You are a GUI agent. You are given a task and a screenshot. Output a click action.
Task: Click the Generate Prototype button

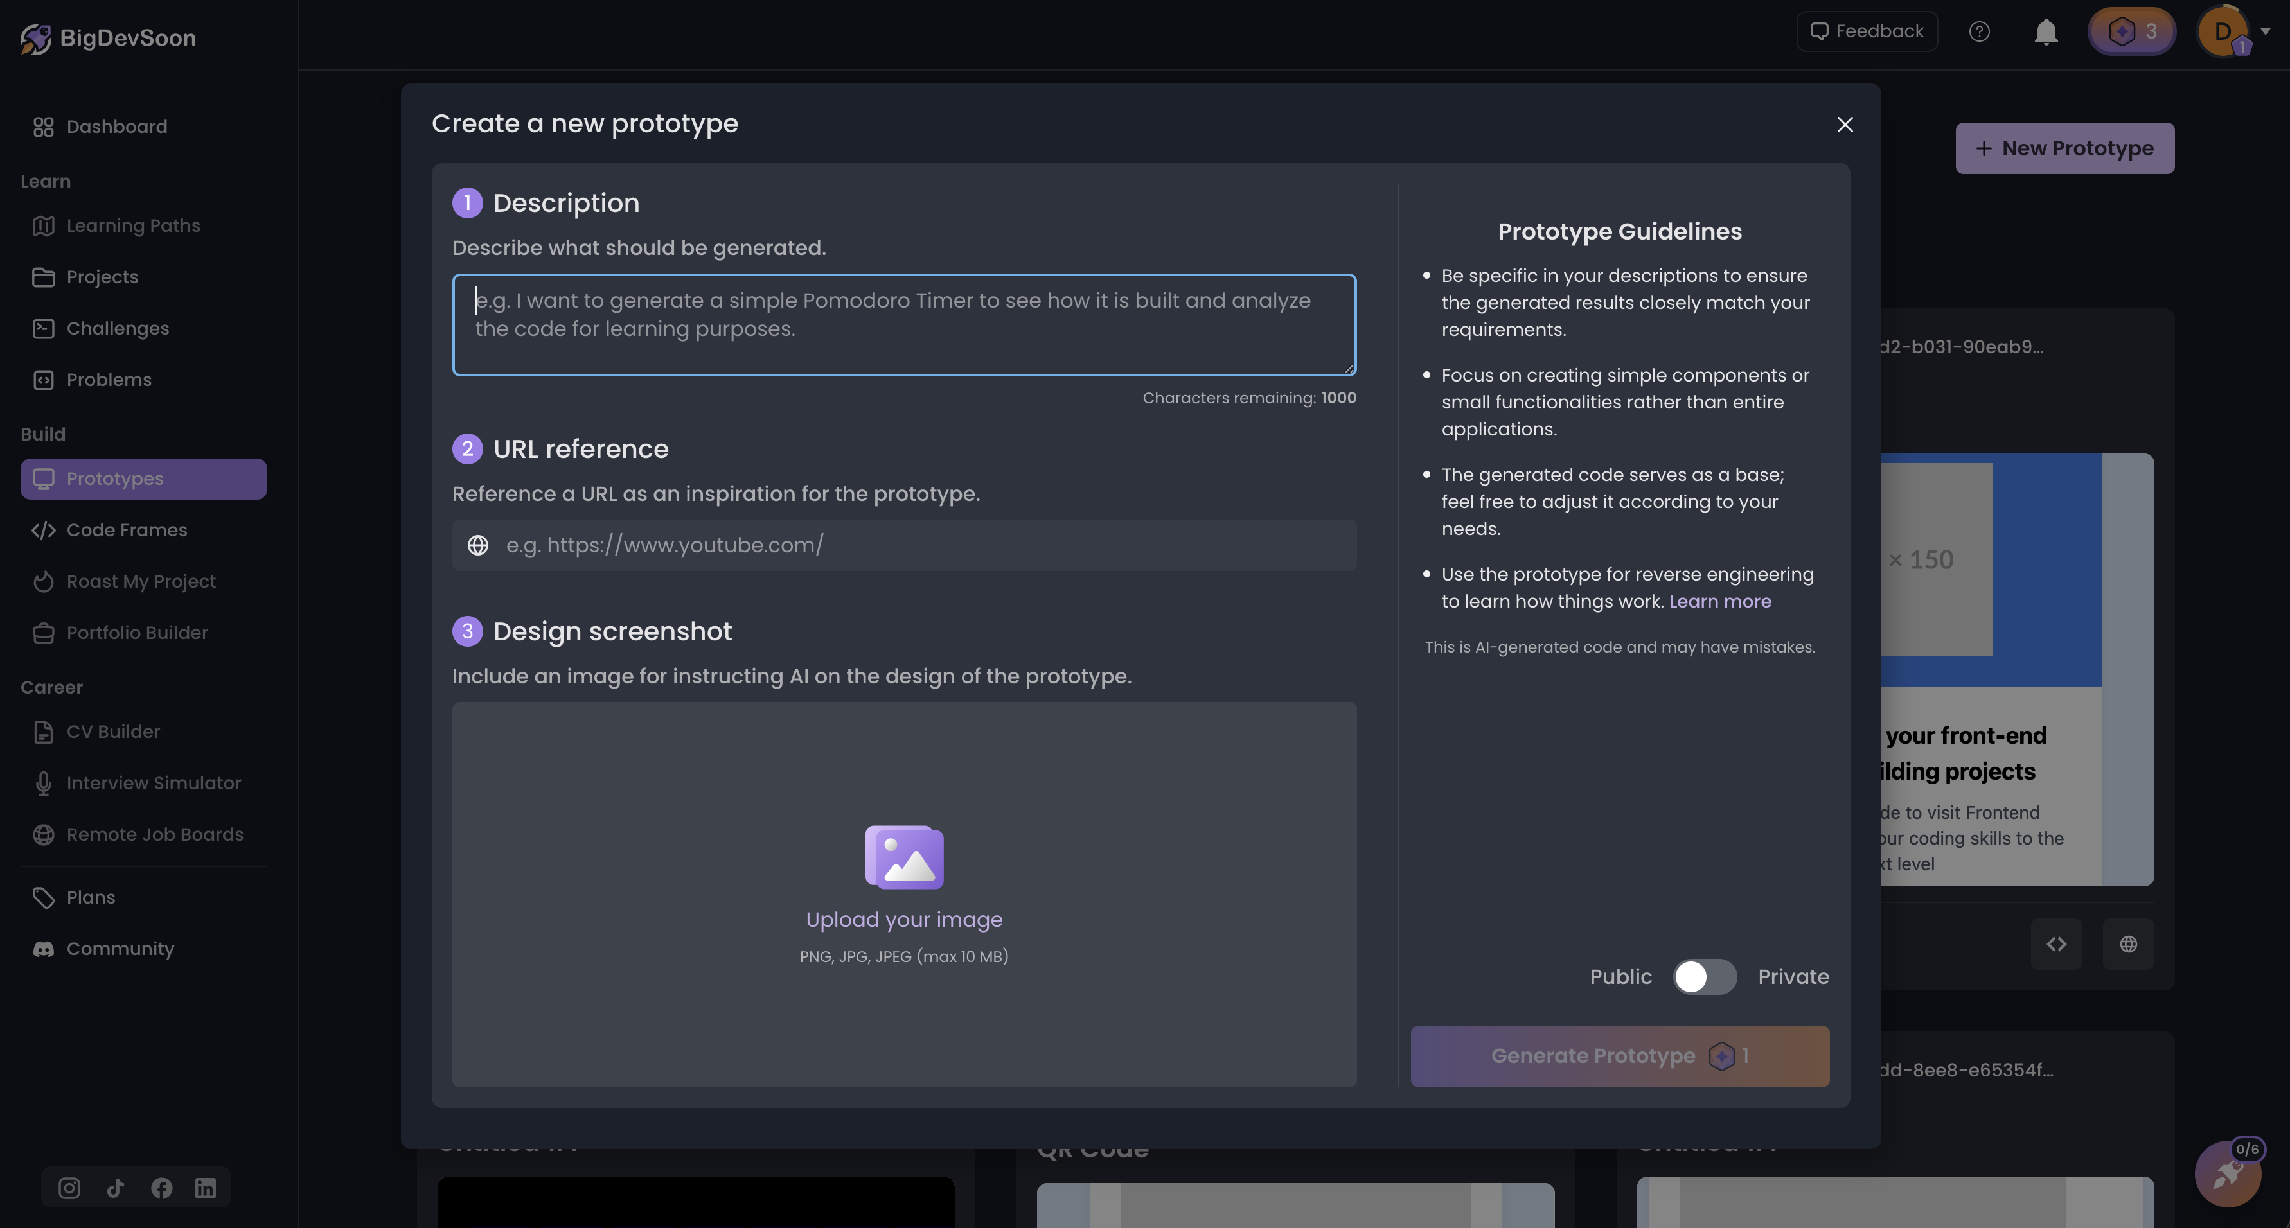(1619, 1056)
